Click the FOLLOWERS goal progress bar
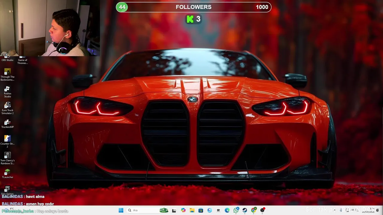 (194, 7)
